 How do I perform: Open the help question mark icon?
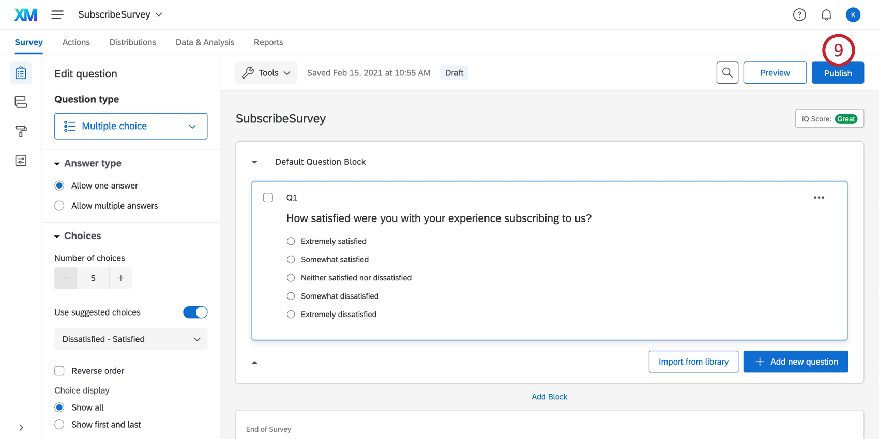(799, 15)
